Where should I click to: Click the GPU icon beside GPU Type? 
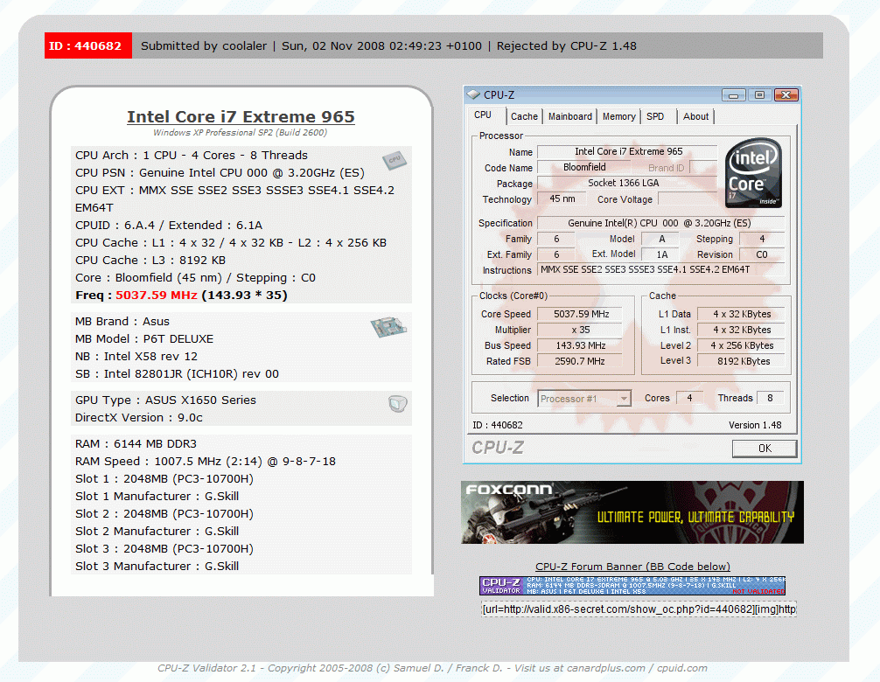coord(397,403)
